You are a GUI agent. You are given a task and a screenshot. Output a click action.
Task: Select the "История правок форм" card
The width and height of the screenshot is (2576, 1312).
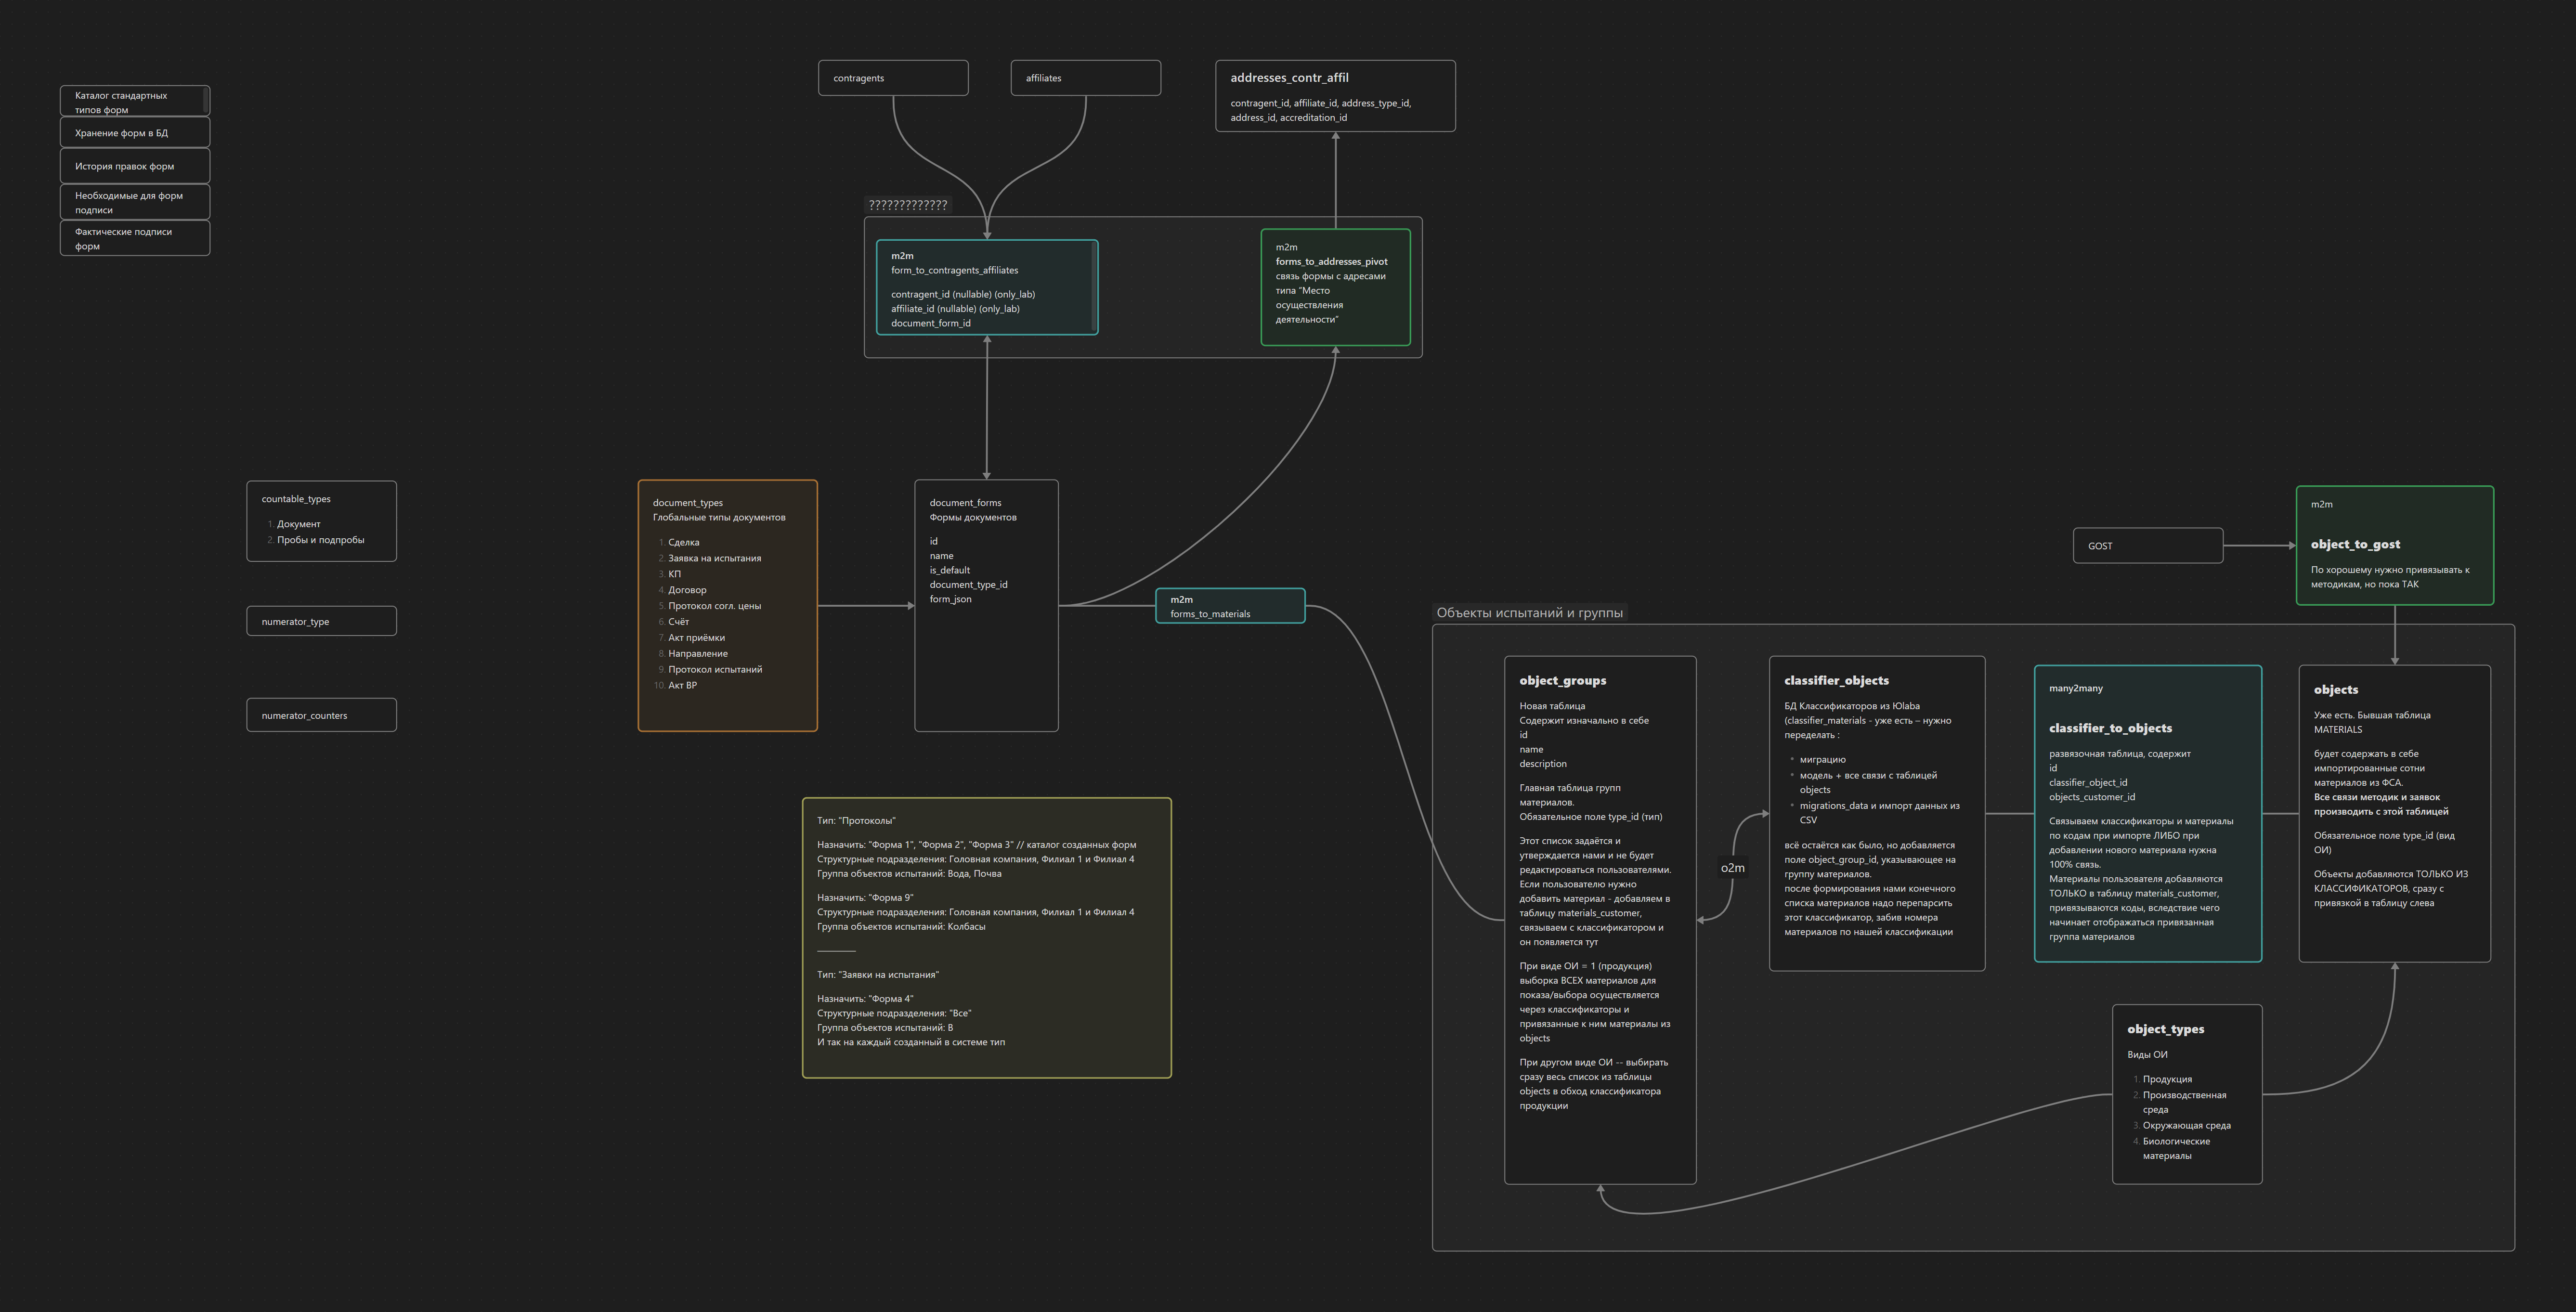(x=135, y=166)
